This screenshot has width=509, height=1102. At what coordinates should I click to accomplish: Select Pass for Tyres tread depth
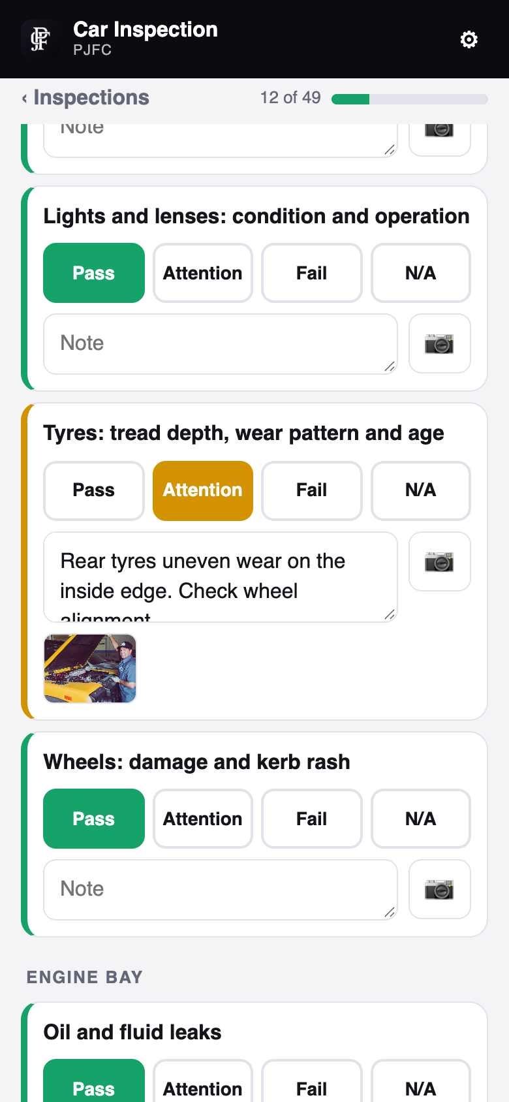point(94,491)
